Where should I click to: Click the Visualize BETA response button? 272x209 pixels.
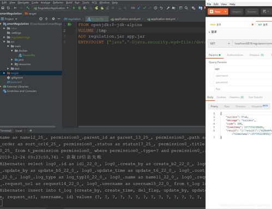(x=259, y=106)
